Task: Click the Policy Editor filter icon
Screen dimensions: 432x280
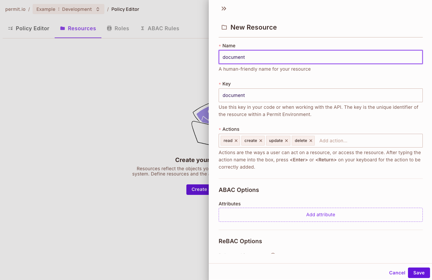Action: [x=10, y=28]
